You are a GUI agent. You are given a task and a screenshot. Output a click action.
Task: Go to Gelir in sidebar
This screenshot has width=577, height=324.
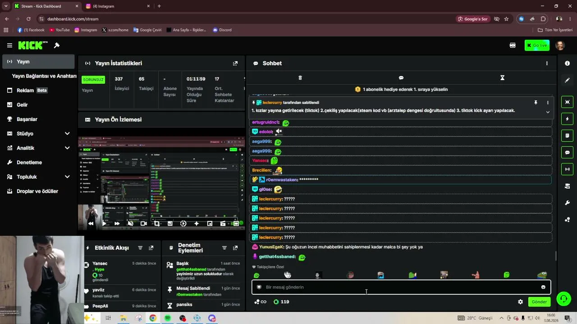click(x=38, y=105)
